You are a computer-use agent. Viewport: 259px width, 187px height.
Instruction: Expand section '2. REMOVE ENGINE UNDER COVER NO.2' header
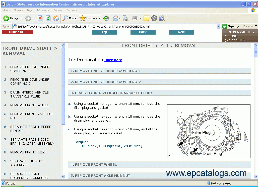pyautogui.click(x=159, y=82)
